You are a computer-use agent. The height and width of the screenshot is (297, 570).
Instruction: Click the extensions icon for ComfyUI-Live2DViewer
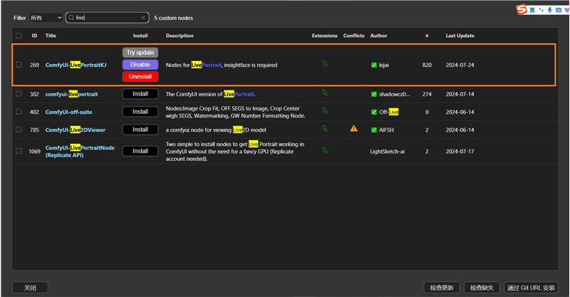tap(325, 128)
